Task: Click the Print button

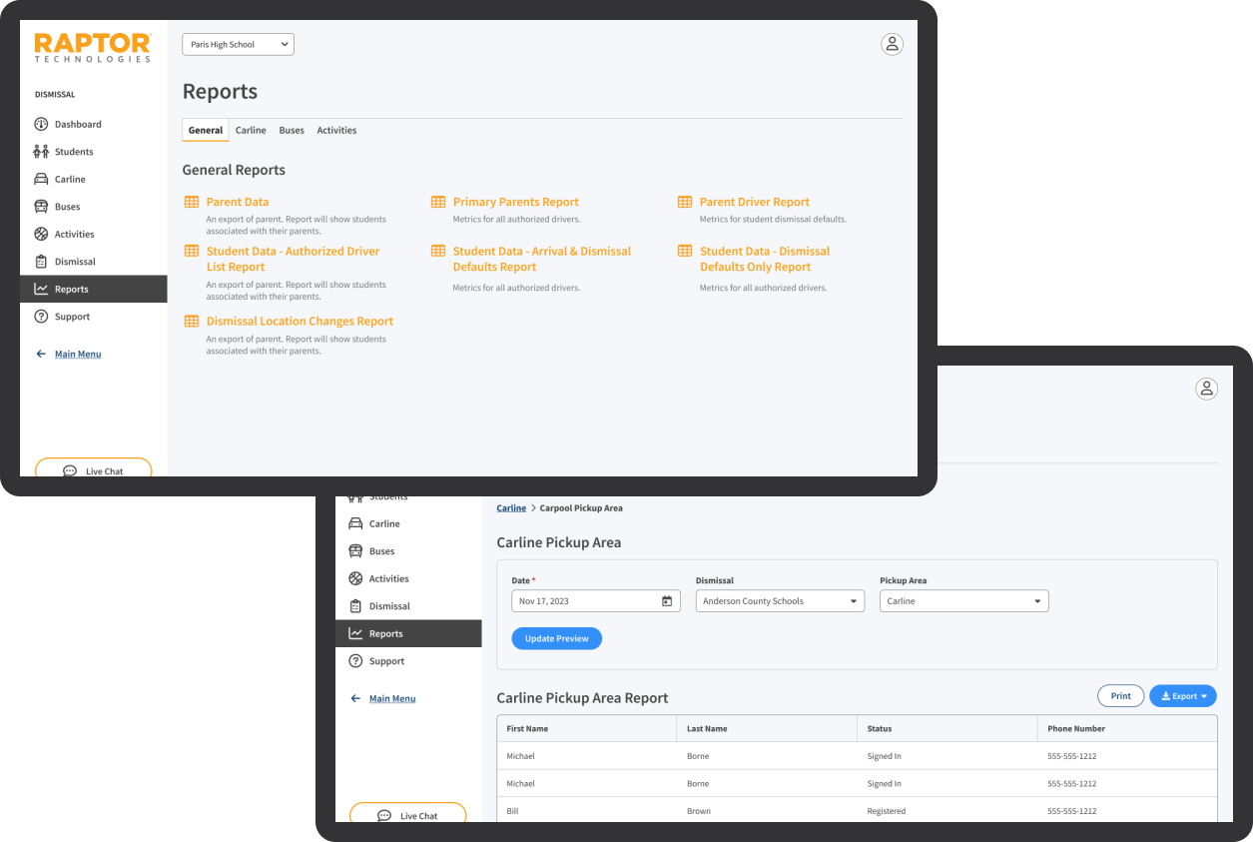Action: pos(1120,696)
